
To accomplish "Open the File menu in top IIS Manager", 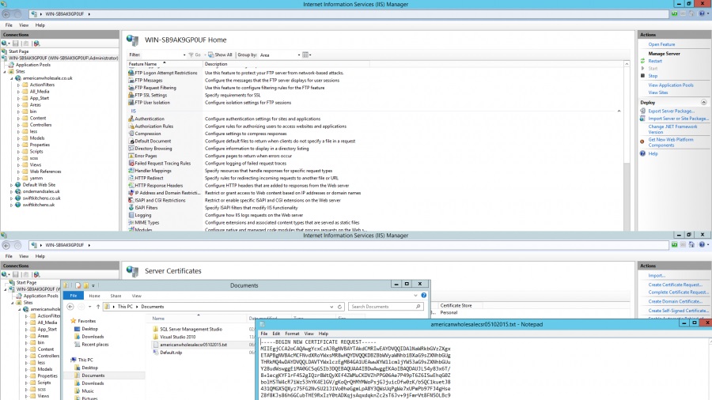I will tap(9, 25).
